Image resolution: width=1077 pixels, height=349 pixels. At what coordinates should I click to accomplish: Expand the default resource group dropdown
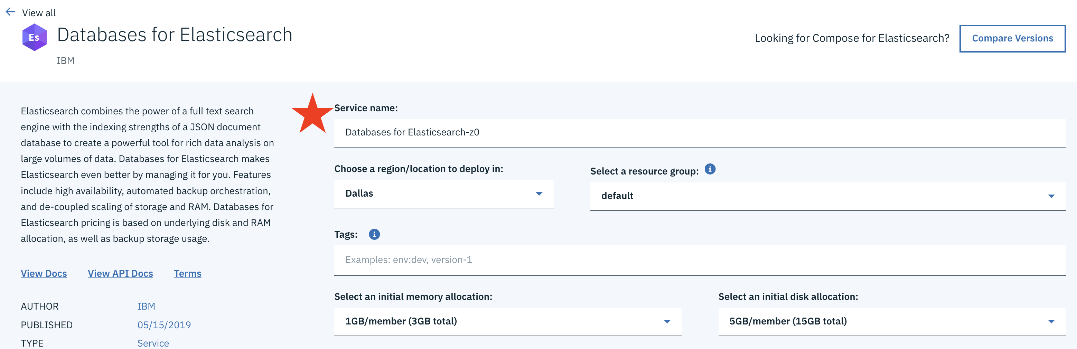pyautogui.click(x=827, y=196)
